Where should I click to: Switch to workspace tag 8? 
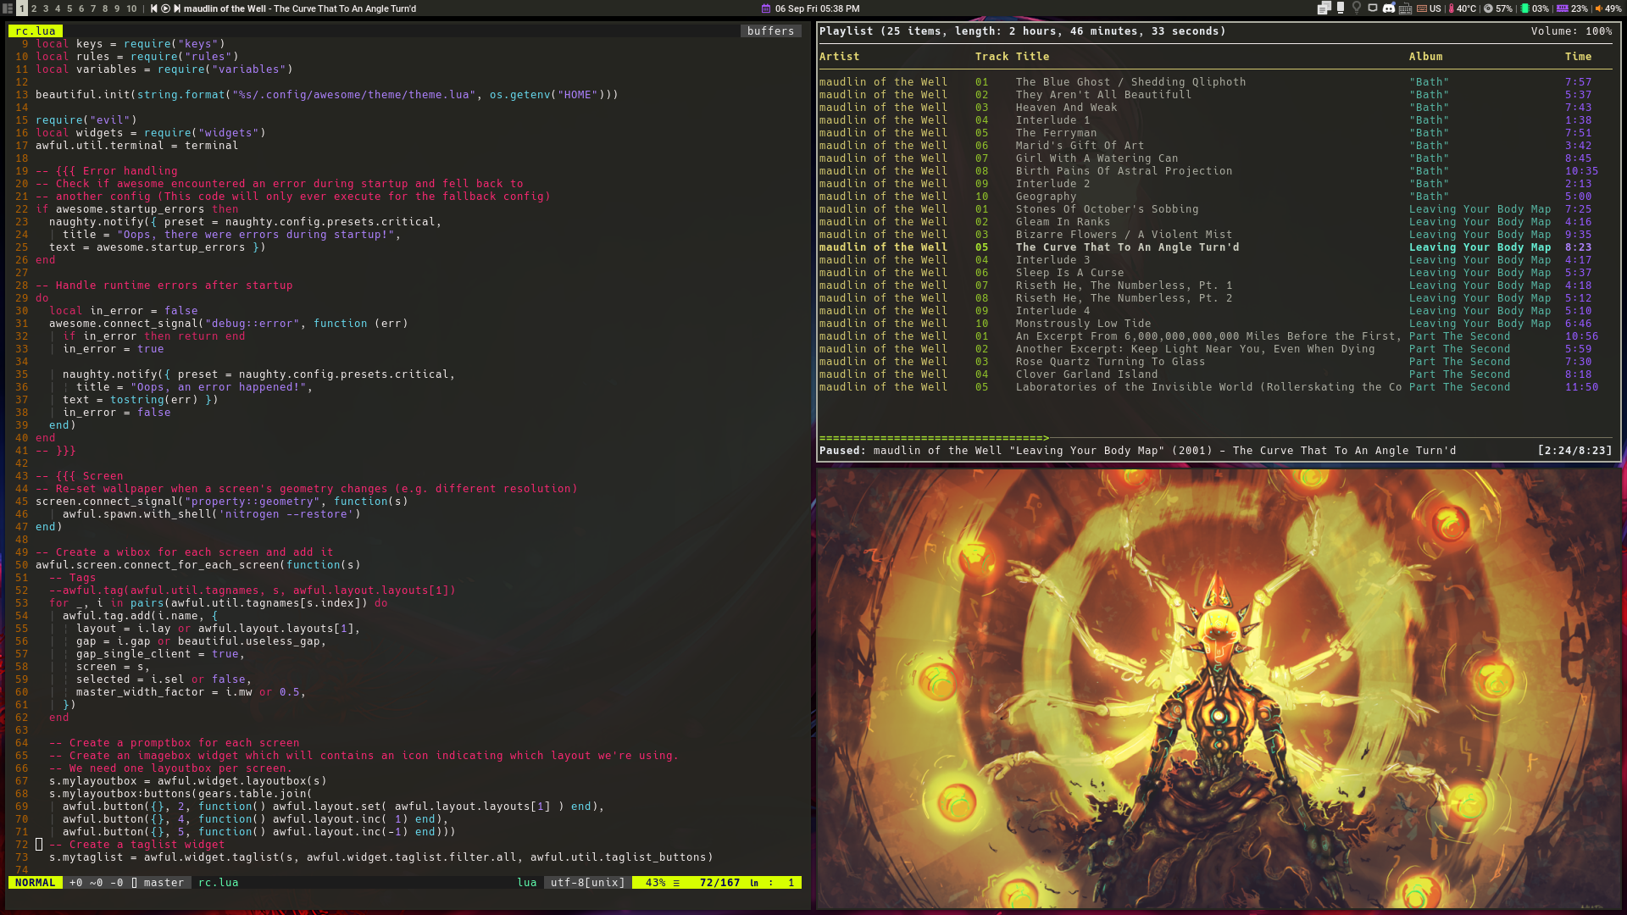pos(105,8)
